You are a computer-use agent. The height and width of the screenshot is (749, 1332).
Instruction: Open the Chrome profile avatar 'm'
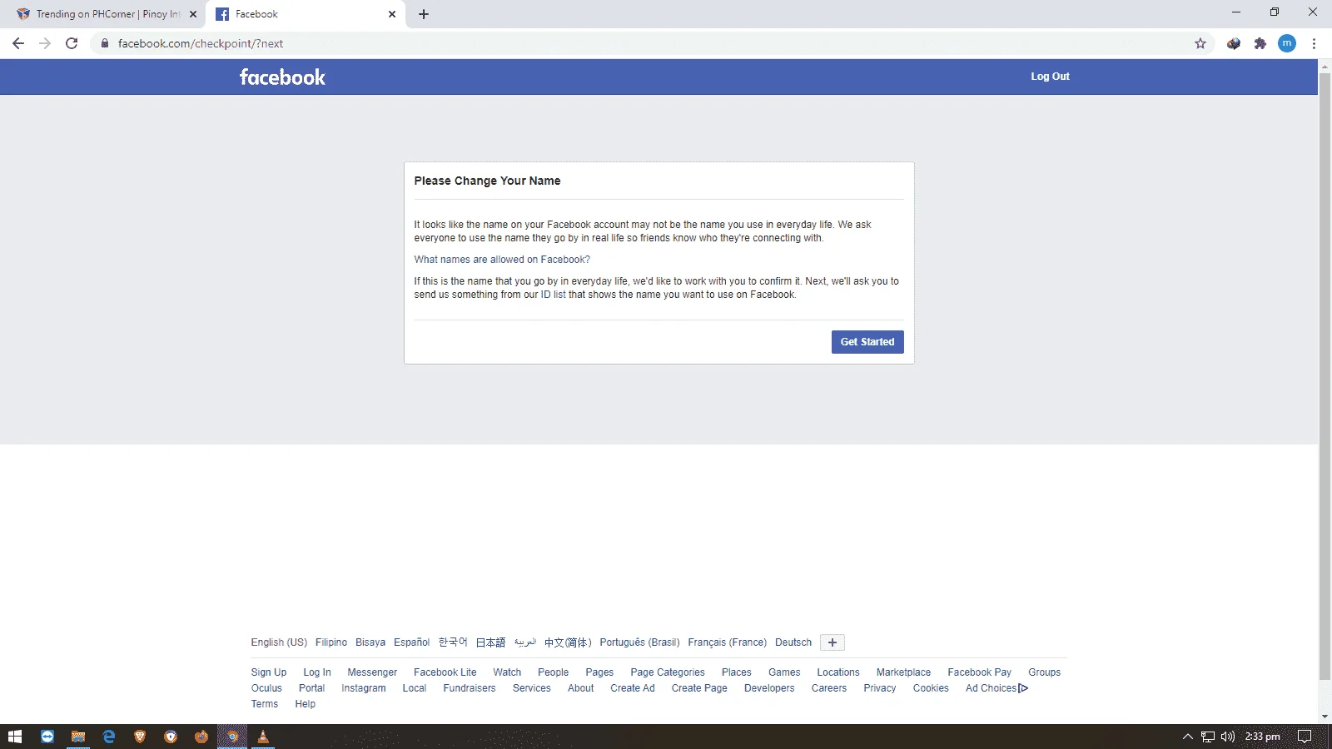(1287, 43)
